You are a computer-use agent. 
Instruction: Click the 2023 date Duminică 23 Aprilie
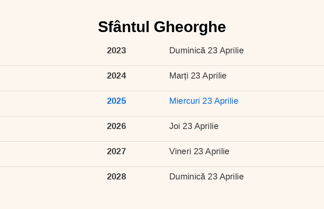[206, 50]
